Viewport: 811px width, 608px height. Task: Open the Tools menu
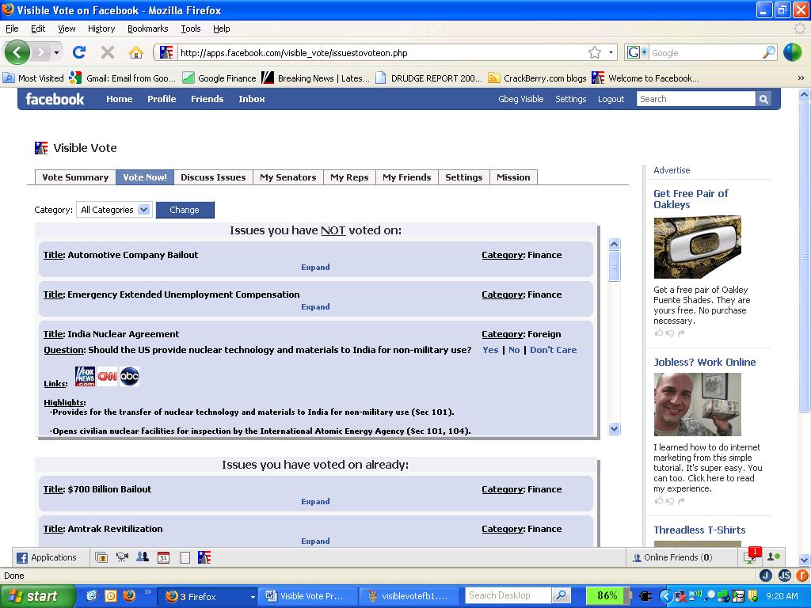191,28
